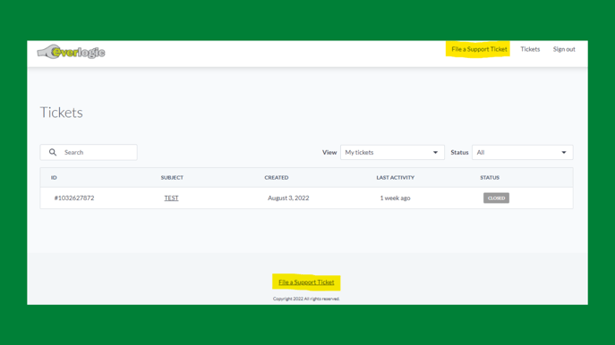Viewport: 615px width, 345px height.
Task: Sort by LAST ACTIVITY column header
Action: tap(396, 177)
